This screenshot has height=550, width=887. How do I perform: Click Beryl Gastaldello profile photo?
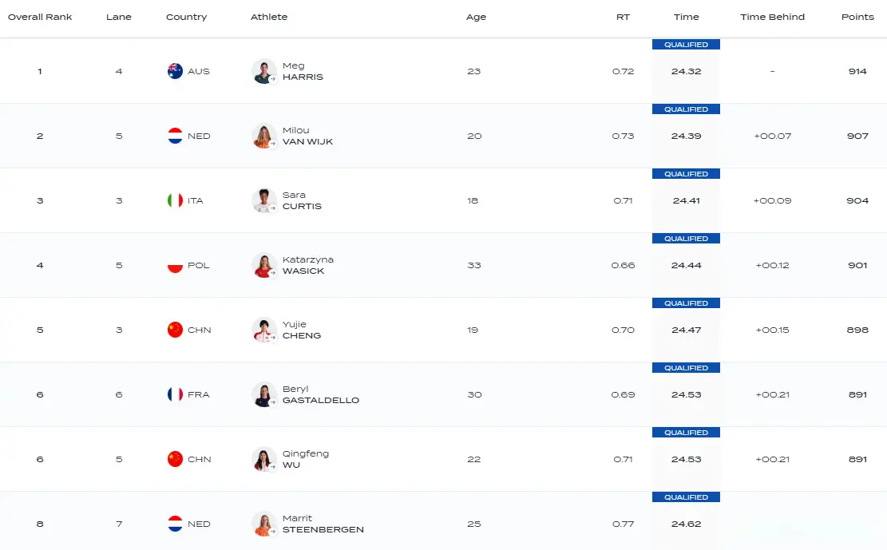click(x=263, y=394)
